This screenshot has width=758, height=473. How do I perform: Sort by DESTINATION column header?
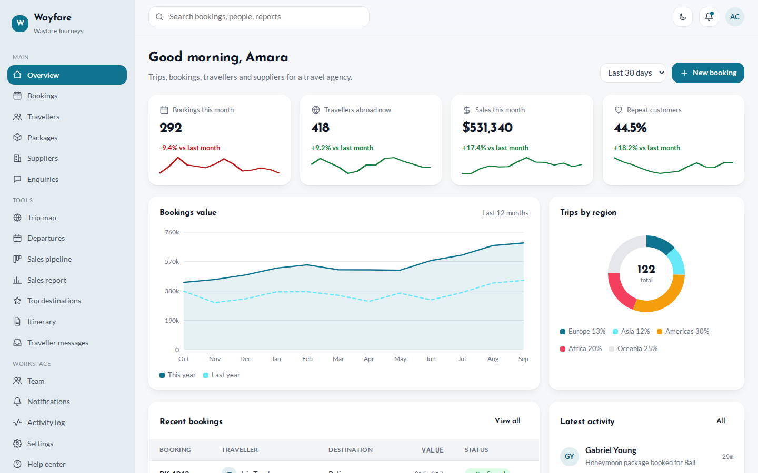[x=351, y=450]
